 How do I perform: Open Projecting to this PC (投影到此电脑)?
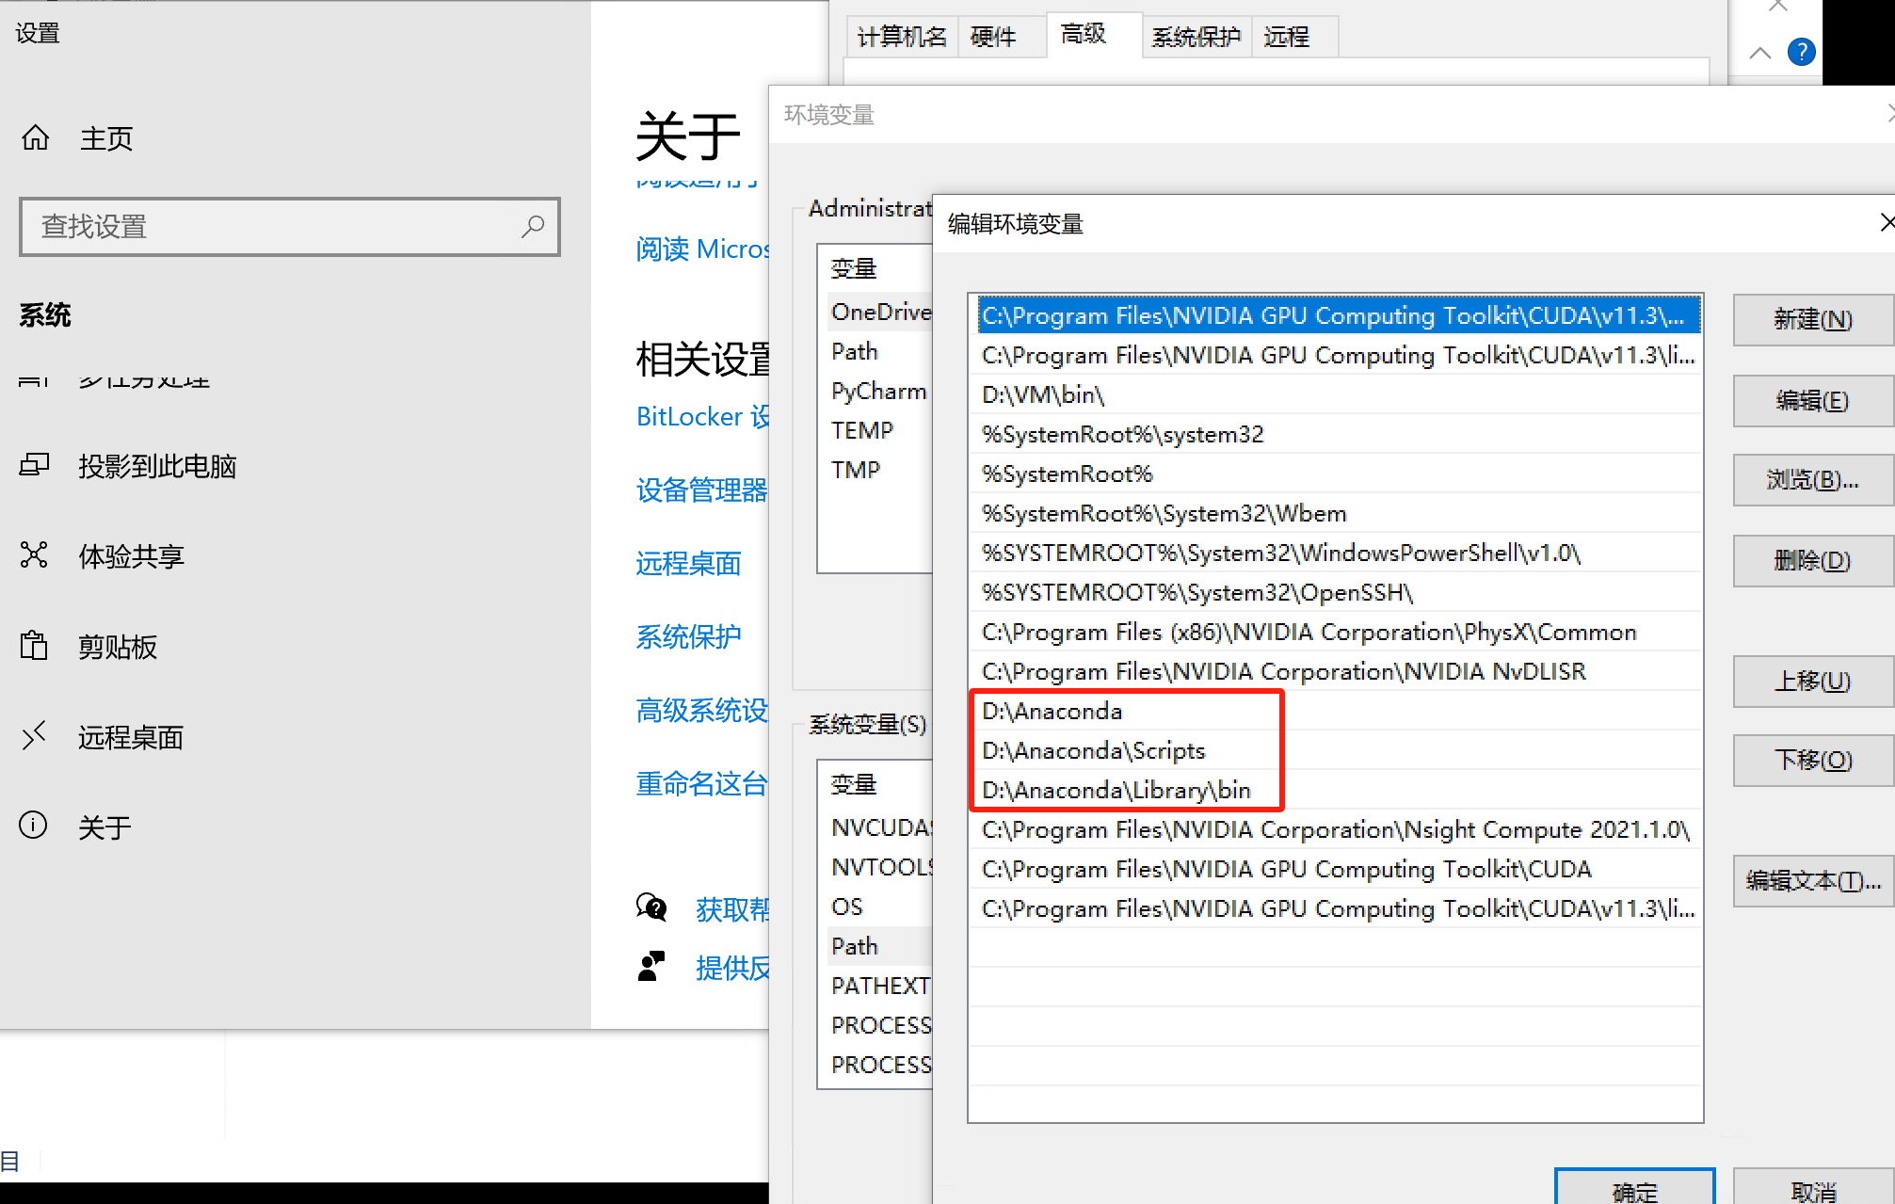(157, 466)
